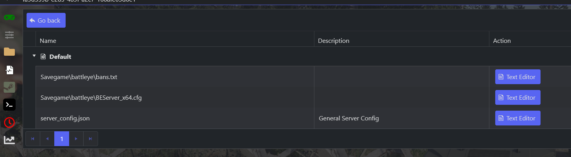Sort by the Description column header

334,41
